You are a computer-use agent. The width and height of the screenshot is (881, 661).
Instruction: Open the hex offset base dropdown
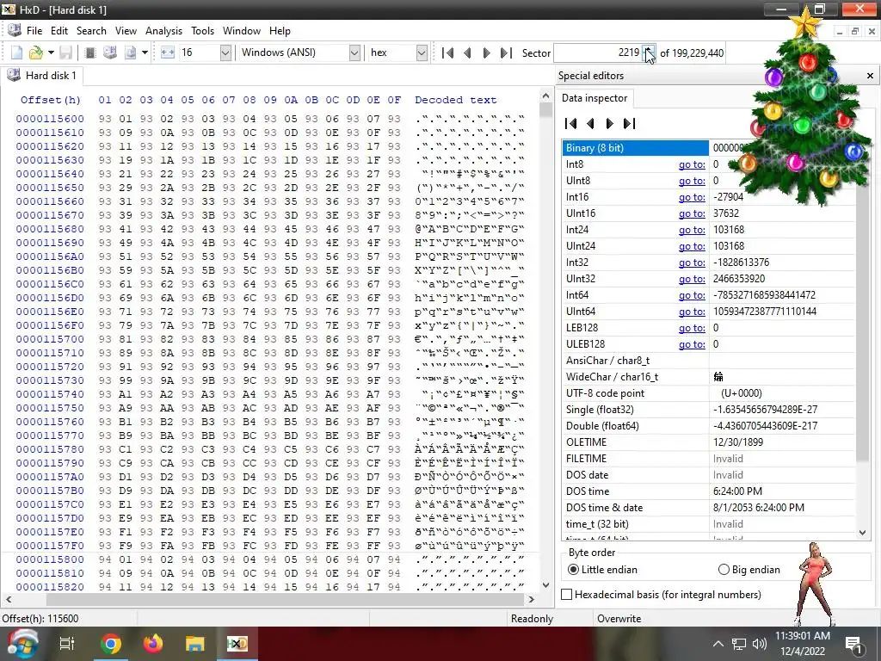[422, 53]
